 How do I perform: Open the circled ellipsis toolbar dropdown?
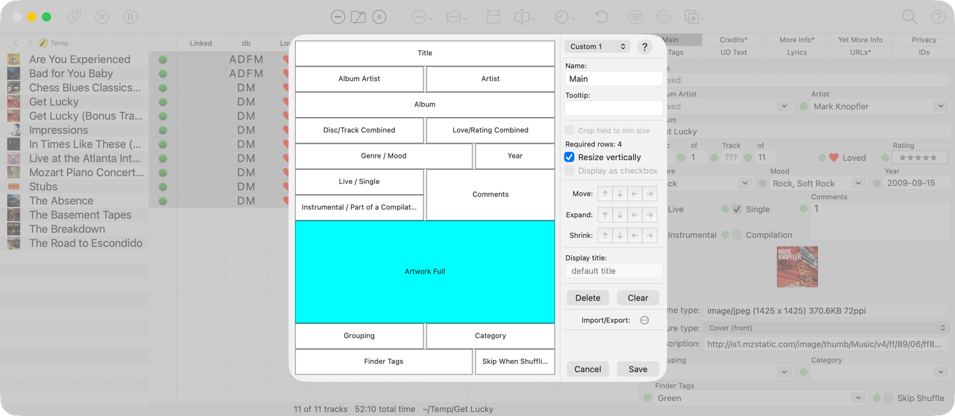(421, 17)
